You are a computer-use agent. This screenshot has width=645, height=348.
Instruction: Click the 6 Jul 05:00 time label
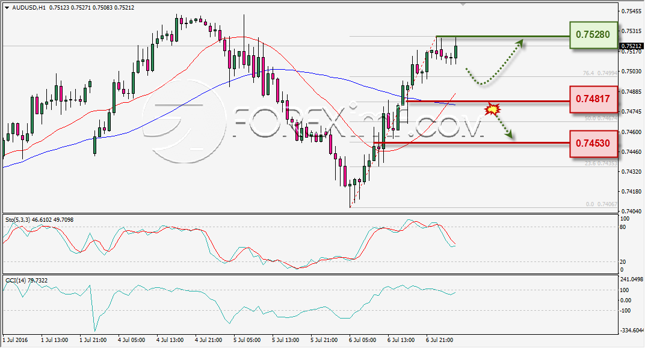click(x=362, y=340)
